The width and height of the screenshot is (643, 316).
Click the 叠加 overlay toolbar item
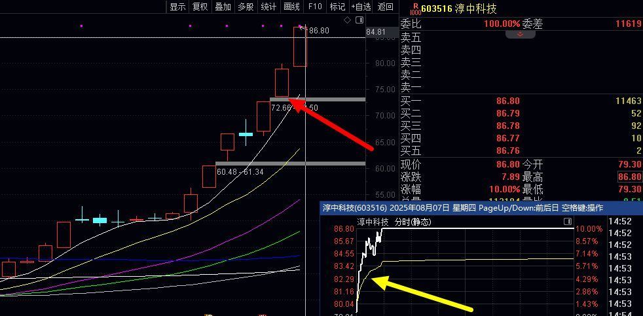pos(223,7)
